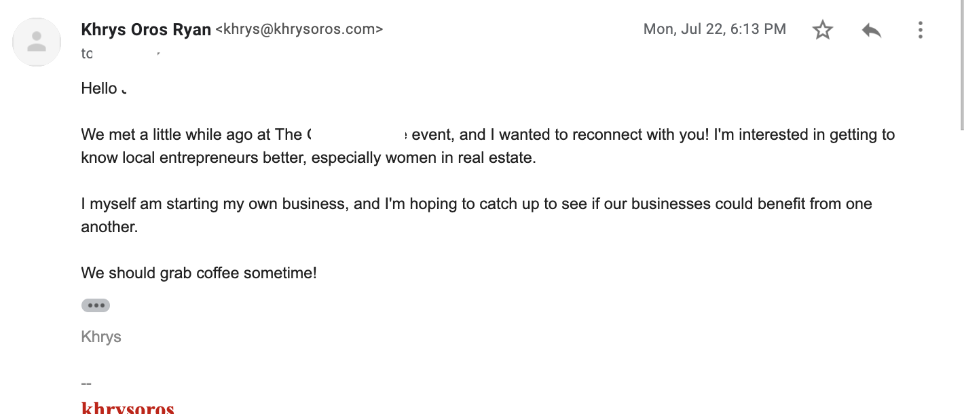The width and height of the screenshot is (964, 414).
Task: Click the khrys@khrysoros.com address
Action: pyautogui.click(x=299, y=29)
